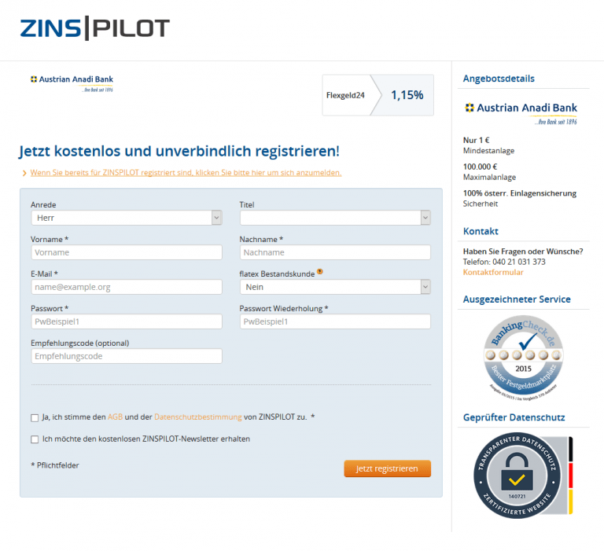The height and width of the screenshot is (551, 604).
Task: Click the Flexgeld24 1,15% rate badge
Action: tap(377, 95)
